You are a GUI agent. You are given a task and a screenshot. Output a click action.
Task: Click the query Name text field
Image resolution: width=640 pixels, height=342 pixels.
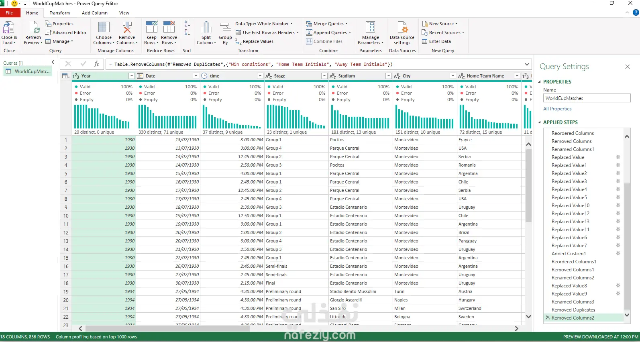[587, 98]
